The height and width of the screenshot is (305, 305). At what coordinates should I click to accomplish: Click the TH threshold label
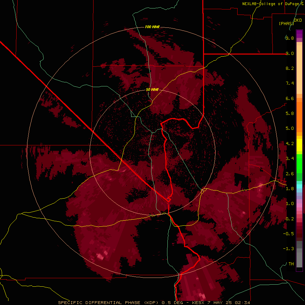tap(291, 264)
